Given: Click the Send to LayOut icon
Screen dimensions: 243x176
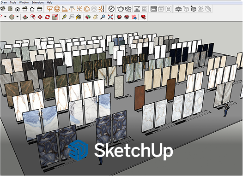Looking at the screenshot, I should point(134,17).
